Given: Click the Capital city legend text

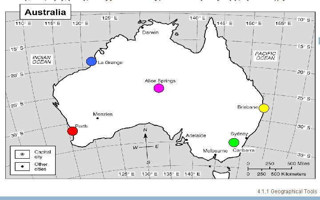Looking at the screenshot, I should [x=43, y=154].
